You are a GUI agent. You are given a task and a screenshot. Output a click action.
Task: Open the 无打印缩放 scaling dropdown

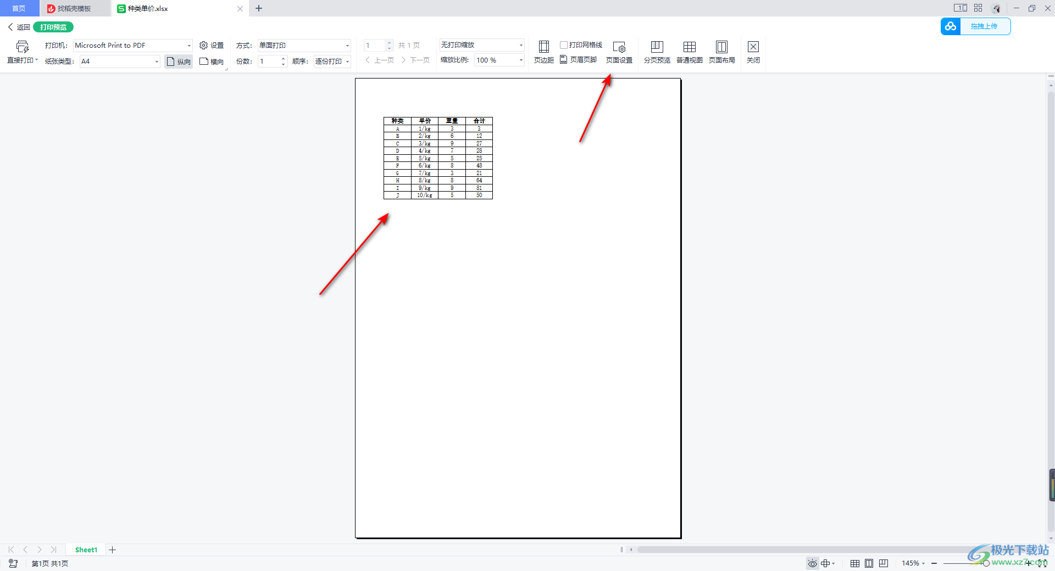482,45
